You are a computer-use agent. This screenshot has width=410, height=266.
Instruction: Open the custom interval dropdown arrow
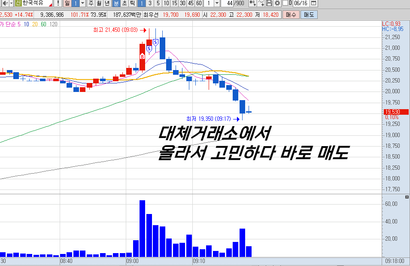(x=217, y=3)
